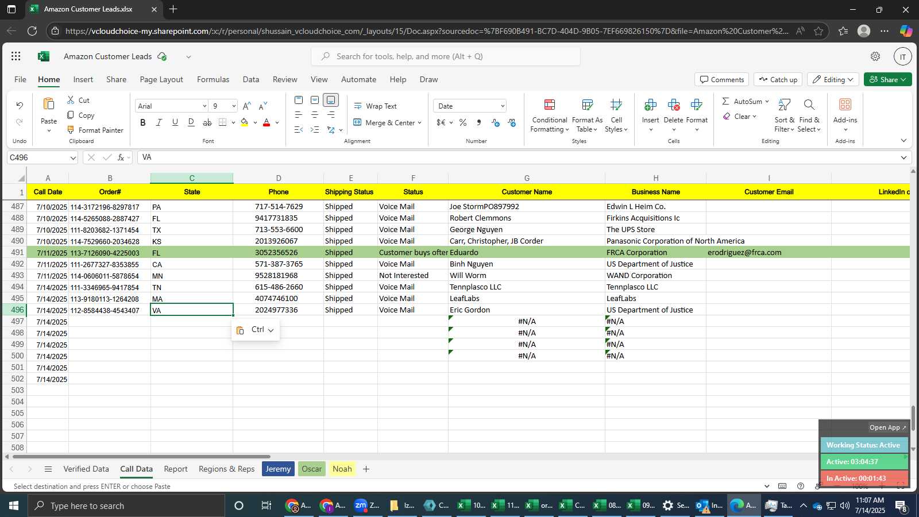Open Find & Select
This screenshot has height=517, width=919.
(809, 115)
